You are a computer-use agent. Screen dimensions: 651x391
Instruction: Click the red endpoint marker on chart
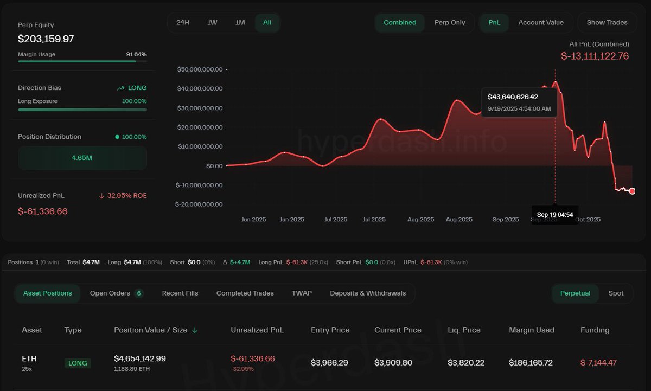click(632, 191)
